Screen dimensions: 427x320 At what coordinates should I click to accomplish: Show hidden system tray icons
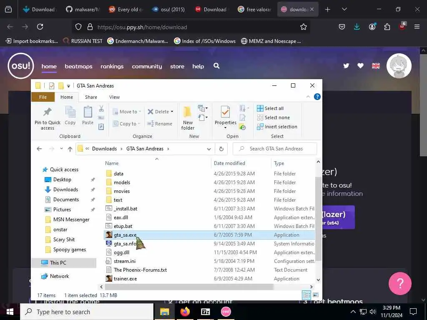[353, 312]
